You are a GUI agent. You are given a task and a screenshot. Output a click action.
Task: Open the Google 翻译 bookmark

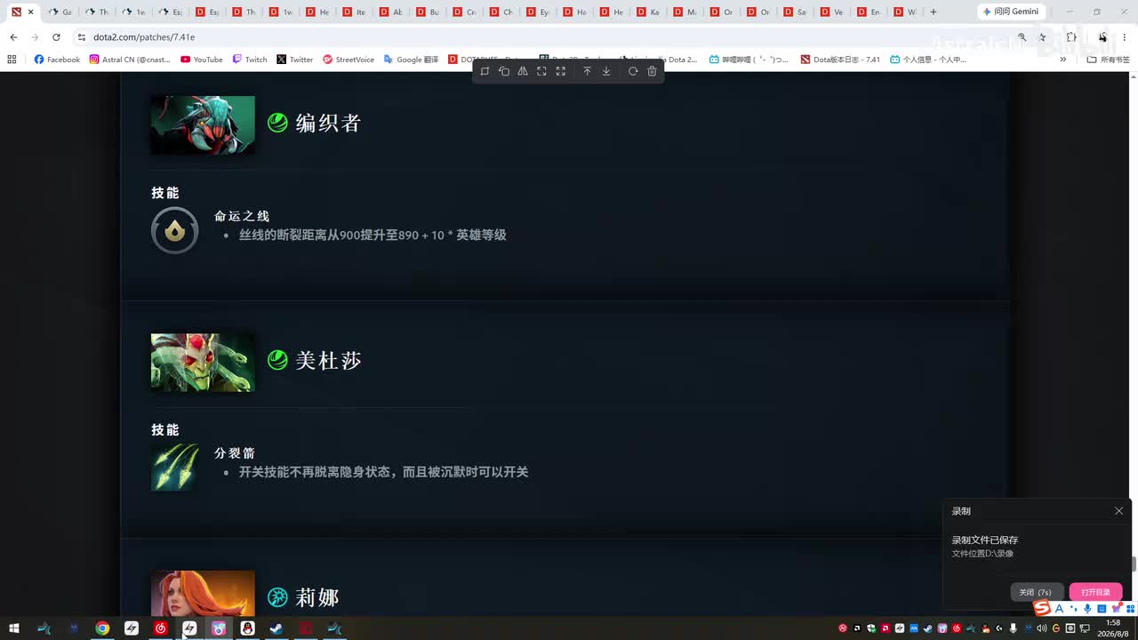click(x=411, y=60)
